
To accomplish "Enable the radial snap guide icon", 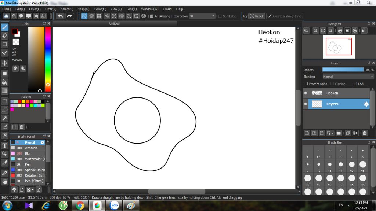I will pos(114,16).
